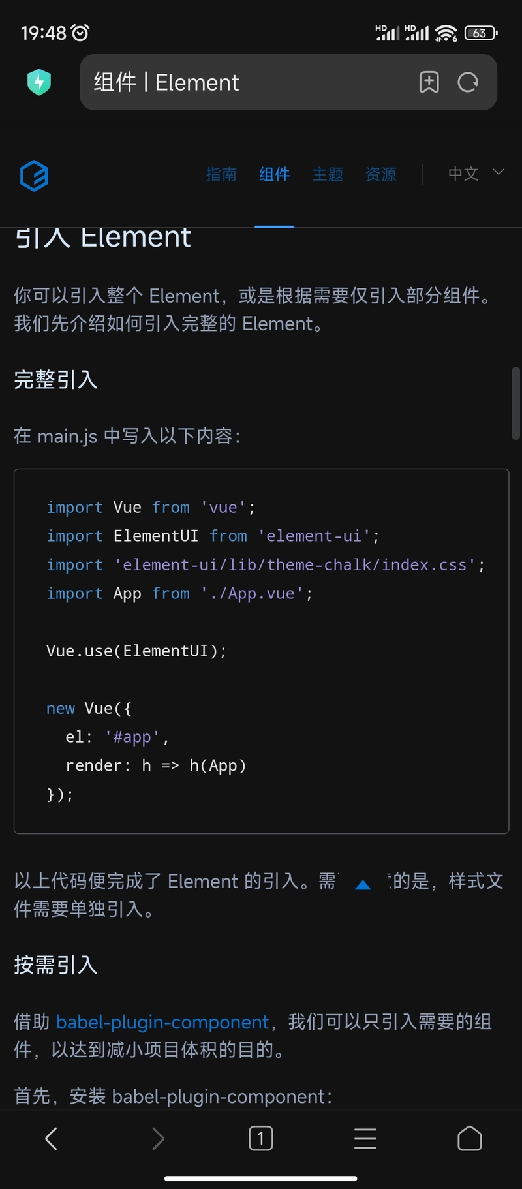This screenshot has width=522, height=1189.
Task: Open the tabs switcher showing 1
Action: (261, 1139)
